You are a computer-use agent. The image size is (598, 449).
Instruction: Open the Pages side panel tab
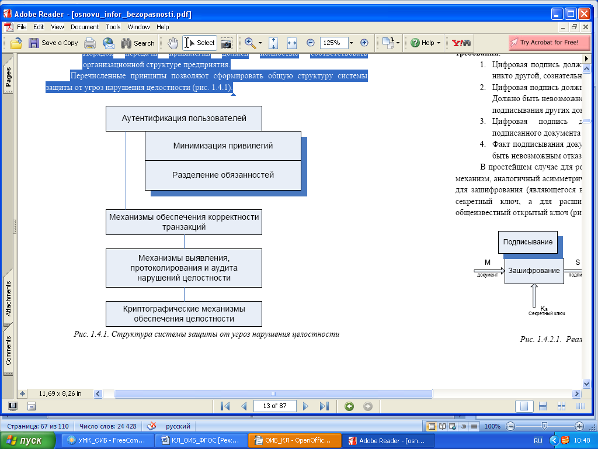click(x=8, y=76)
